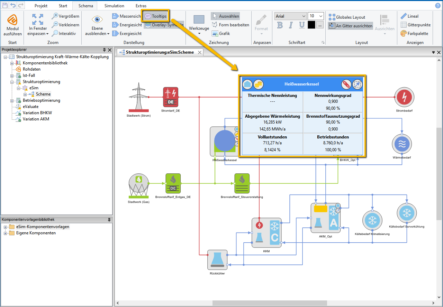This screenshot has height=307, width=443.
Task: Click the horizontal scrollbar thumb
Action: coord(269,303)
